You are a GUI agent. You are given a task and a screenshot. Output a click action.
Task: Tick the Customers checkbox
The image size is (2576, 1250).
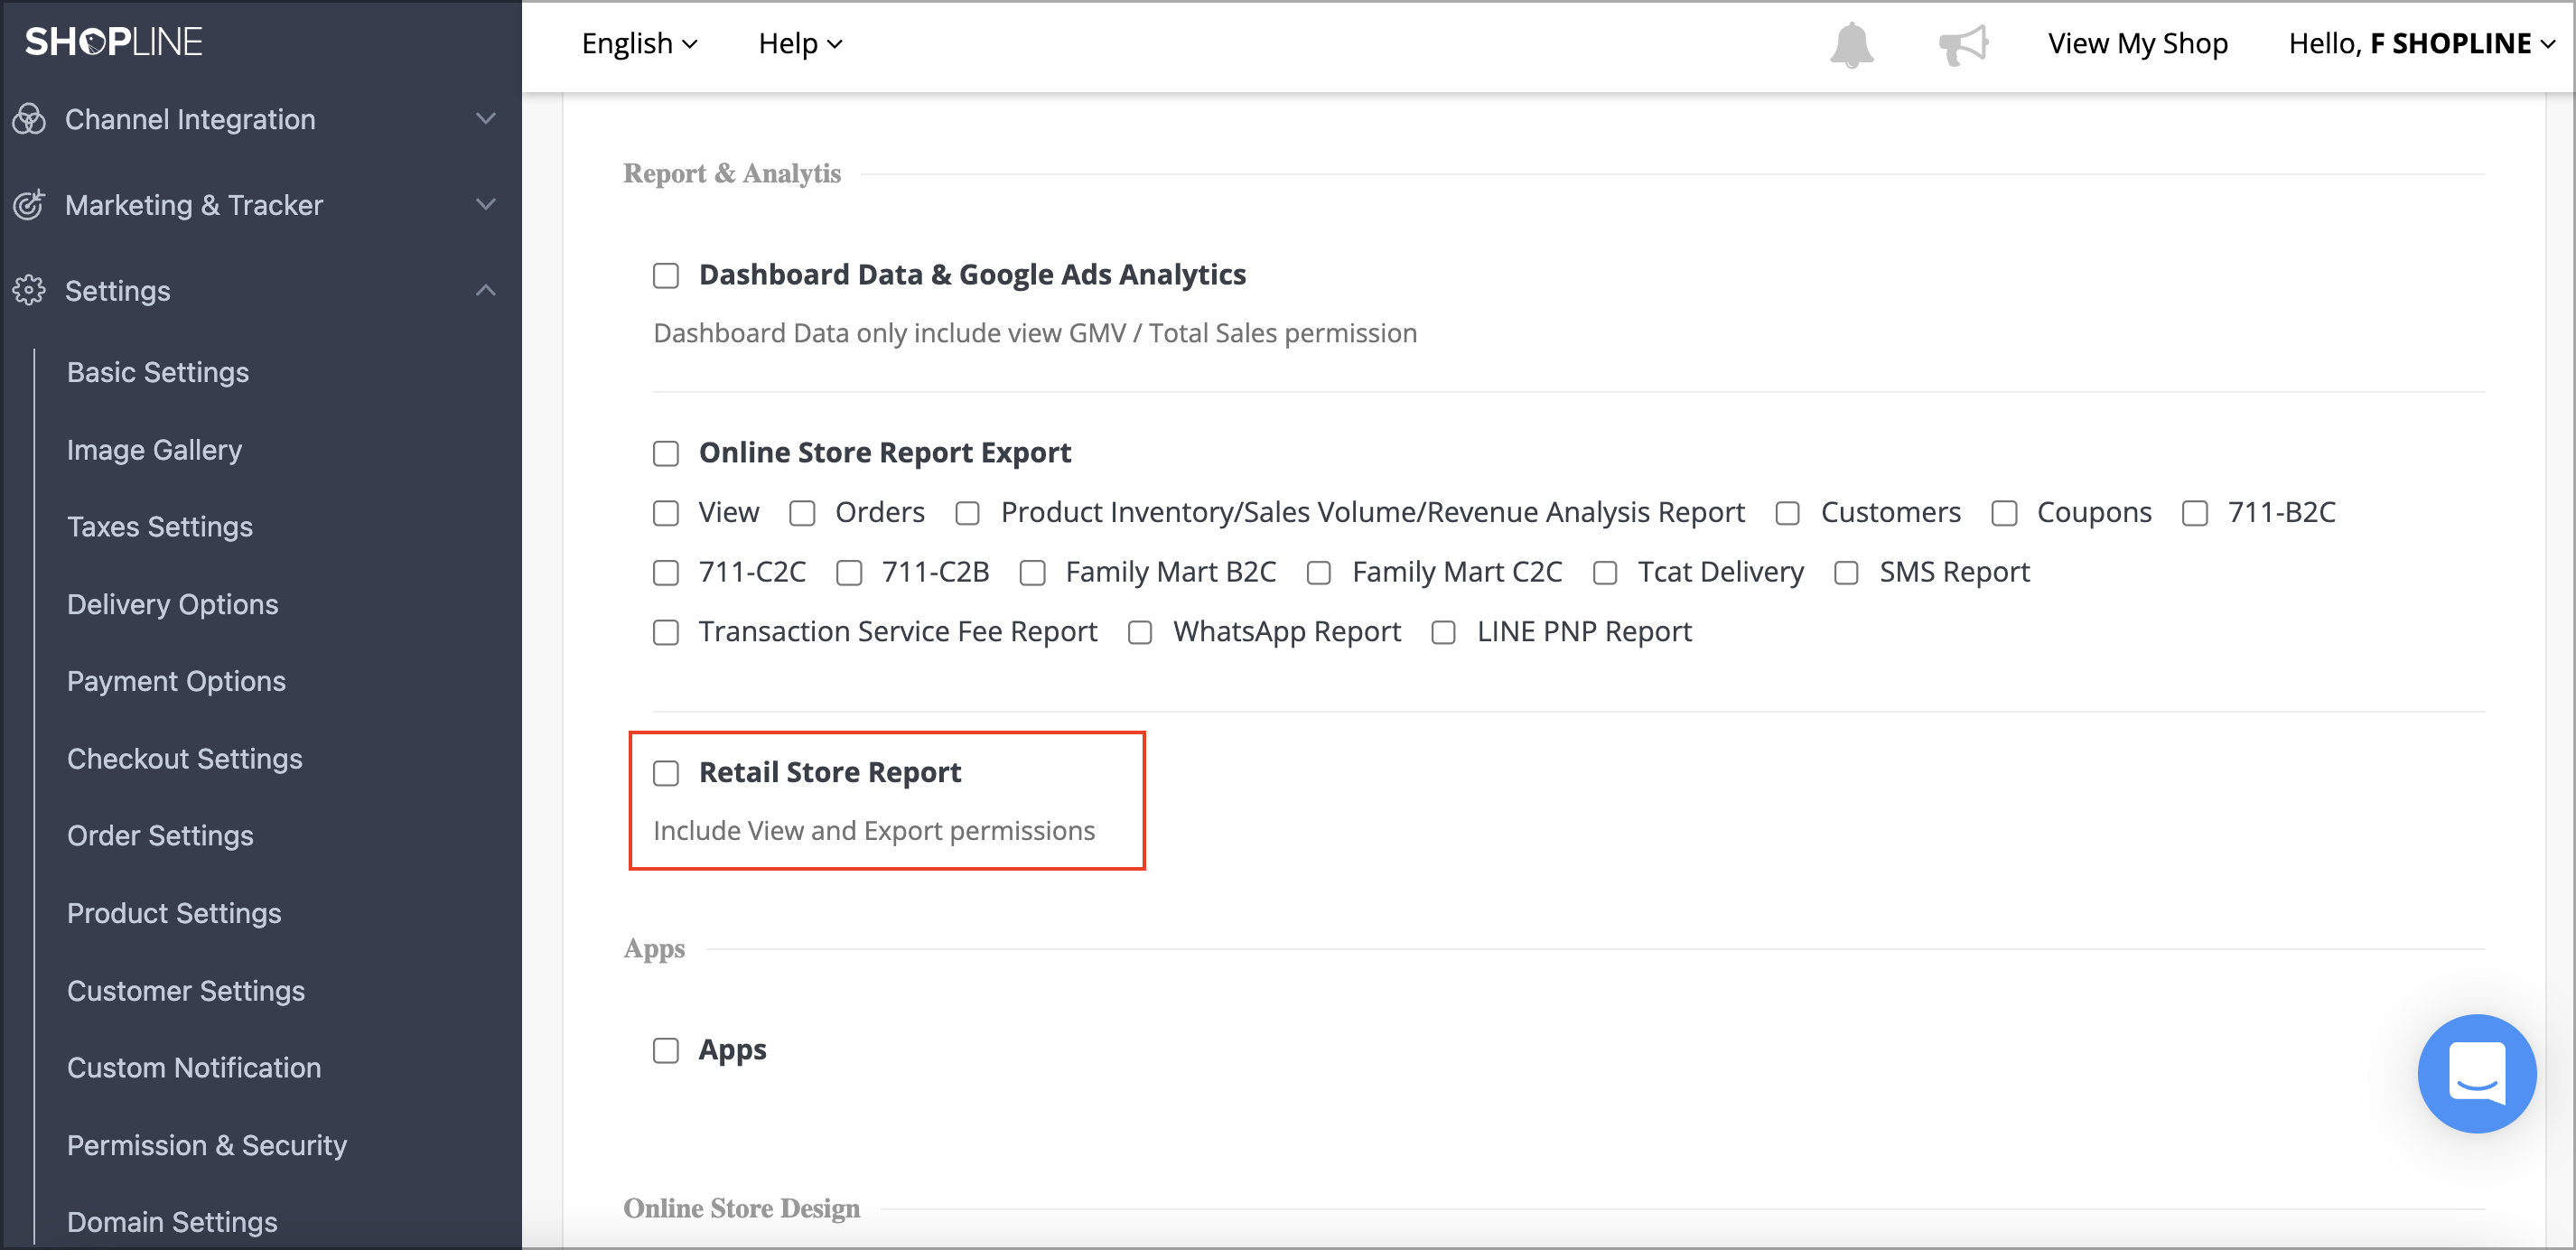coord(1788,513)
